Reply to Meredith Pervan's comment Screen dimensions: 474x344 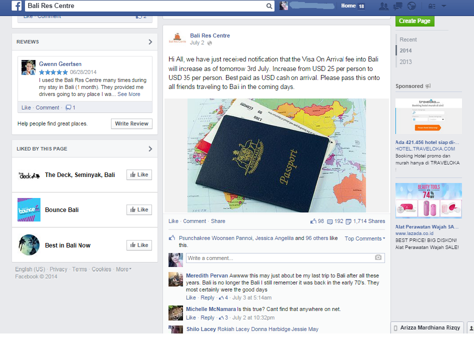pyautogui.click(x=207, y=298)
